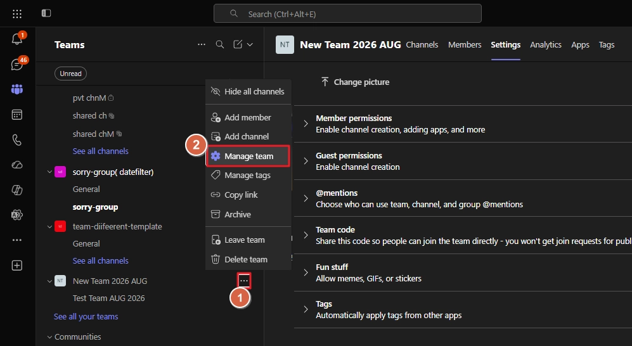Choose Delete team from menu
The width and height of the screenshot is (632, 346).
248,259
